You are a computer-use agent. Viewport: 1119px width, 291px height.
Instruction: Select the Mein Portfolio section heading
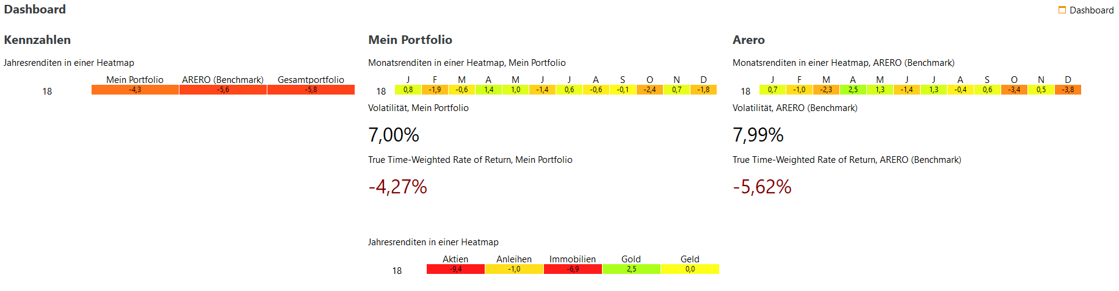point(410,40)
